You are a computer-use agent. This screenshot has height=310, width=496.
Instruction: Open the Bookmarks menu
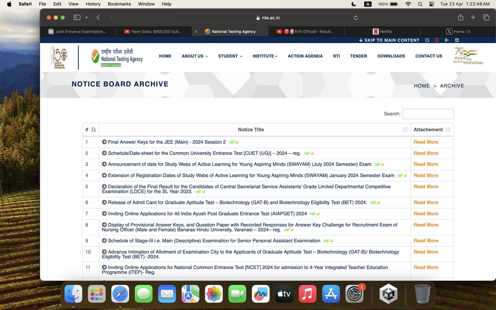pos(119,4)
